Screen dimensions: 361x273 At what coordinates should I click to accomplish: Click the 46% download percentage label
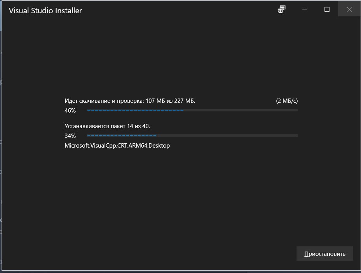coord(70,111)
